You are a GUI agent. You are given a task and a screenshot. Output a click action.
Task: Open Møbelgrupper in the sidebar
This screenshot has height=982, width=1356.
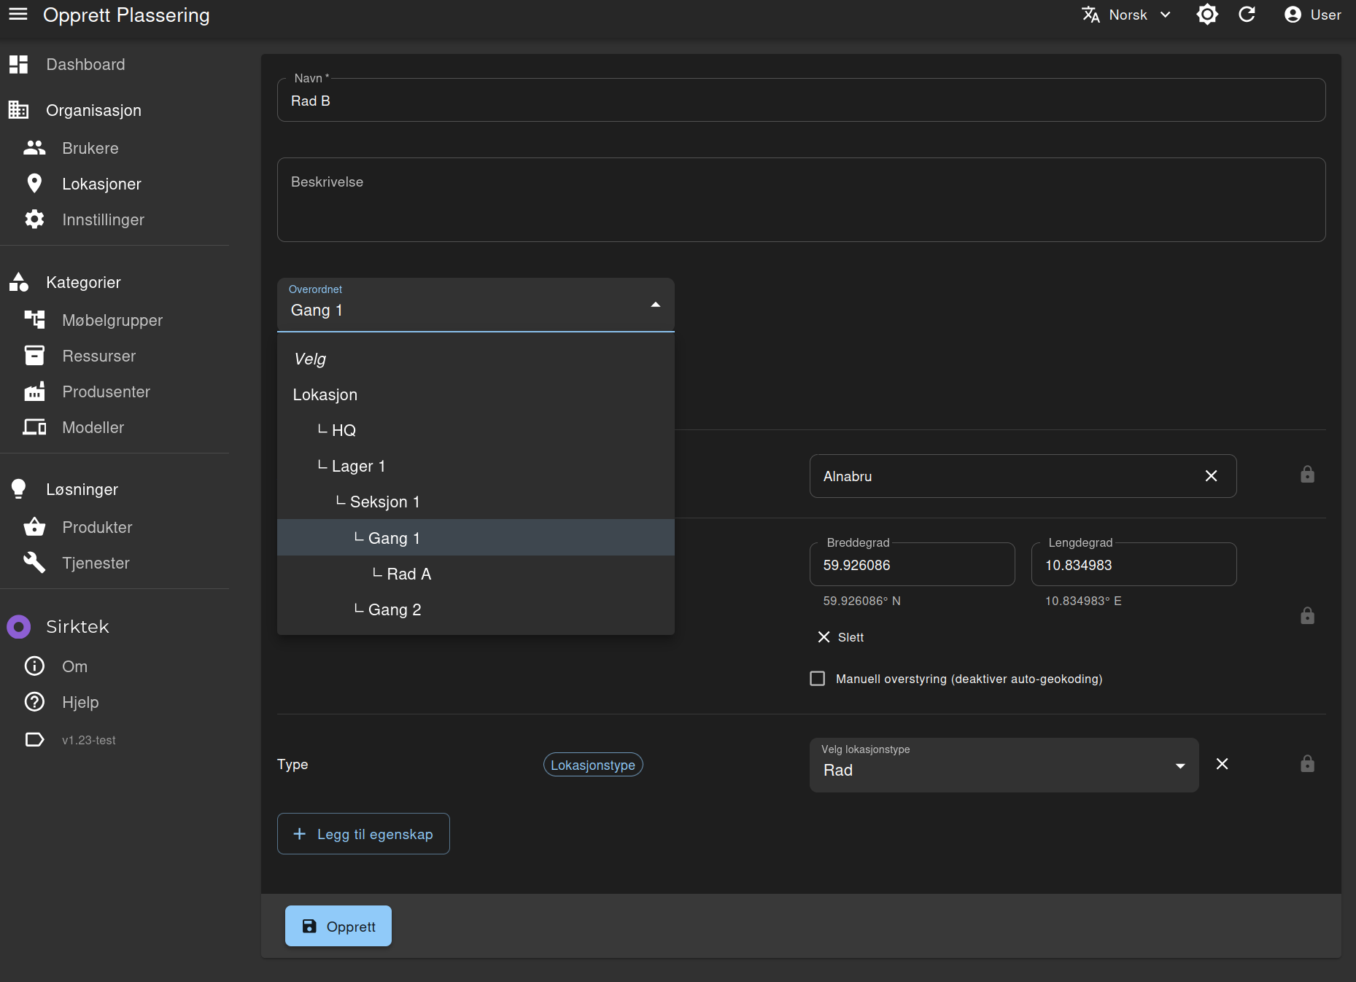click(x=112, y=320)
